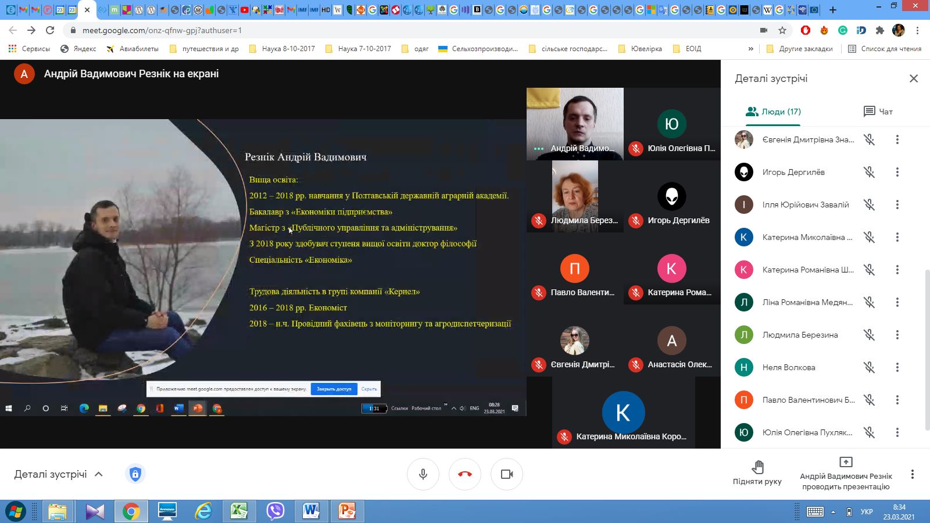Open Excel from Windows taskbar
Viewport: 930px width, 523px height.
click(x=239, y=511)
